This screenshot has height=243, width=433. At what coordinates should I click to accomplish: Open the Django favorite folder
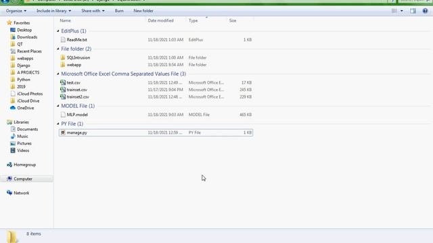[x=24, y=65]
